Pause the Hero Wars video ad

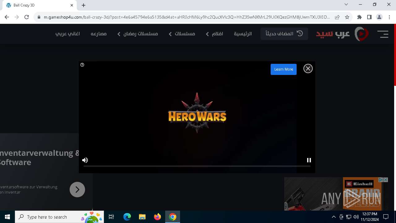click(309, 160)
